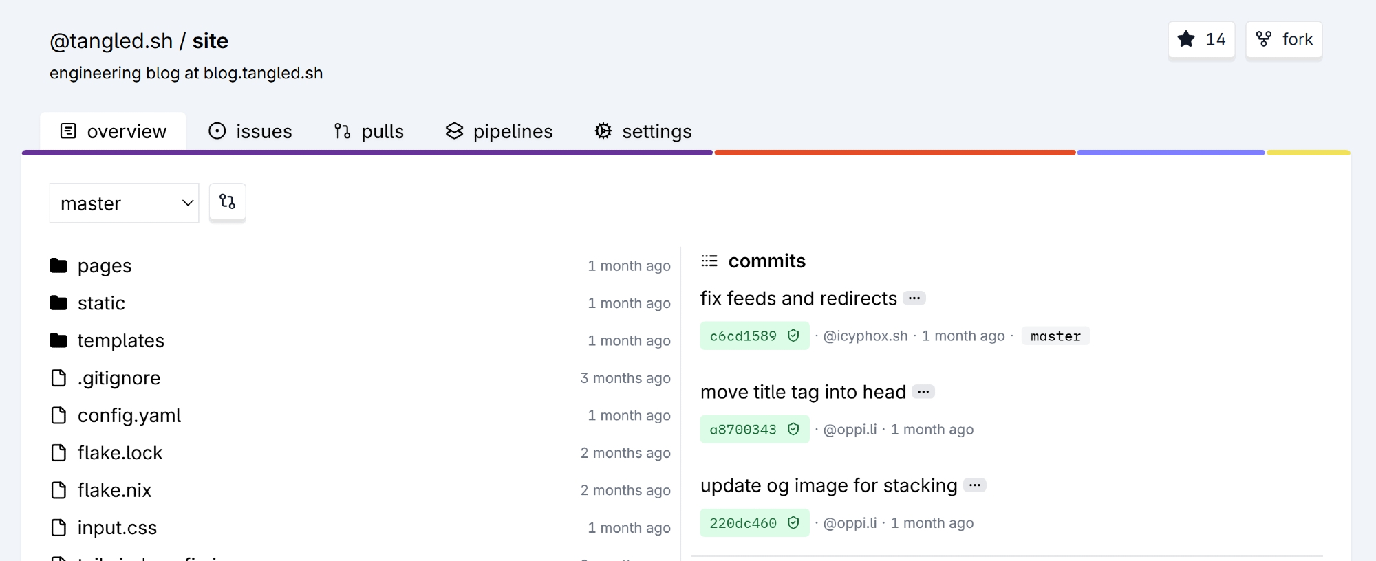Fork this repository
Image resolution: width=1376 pixels, height=561 pixels.
[x=1284, y=40]
